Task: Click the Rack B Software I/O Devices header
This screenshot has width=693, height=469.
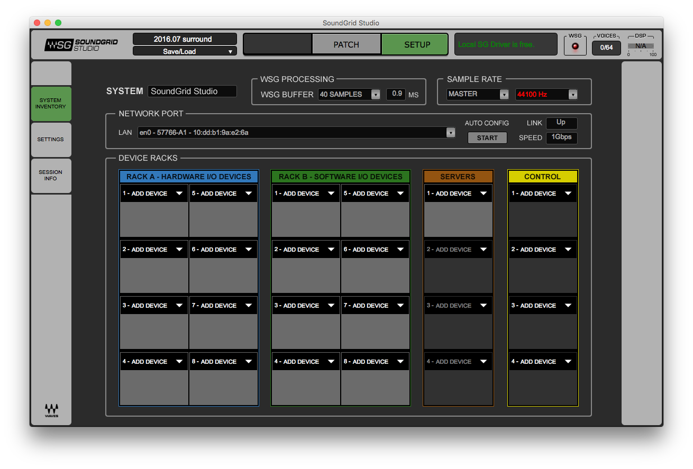Action: pyautogui.click(x=341, y=177)
